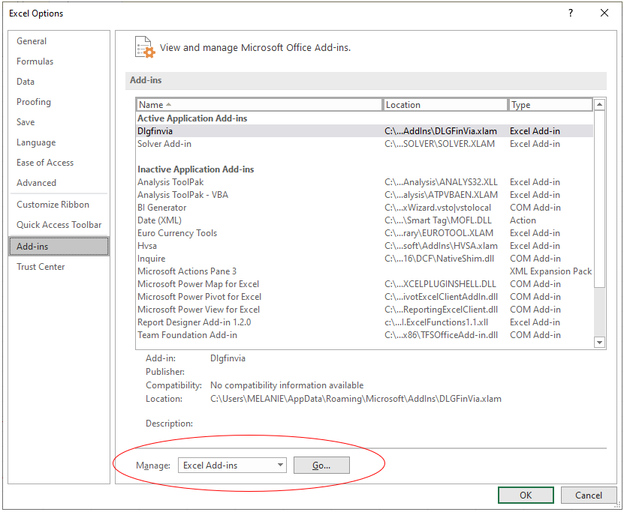Click the scroll-down arrow of the add-ins list
The width and height of the screenshot is (624, 512).
coord(599,343)
